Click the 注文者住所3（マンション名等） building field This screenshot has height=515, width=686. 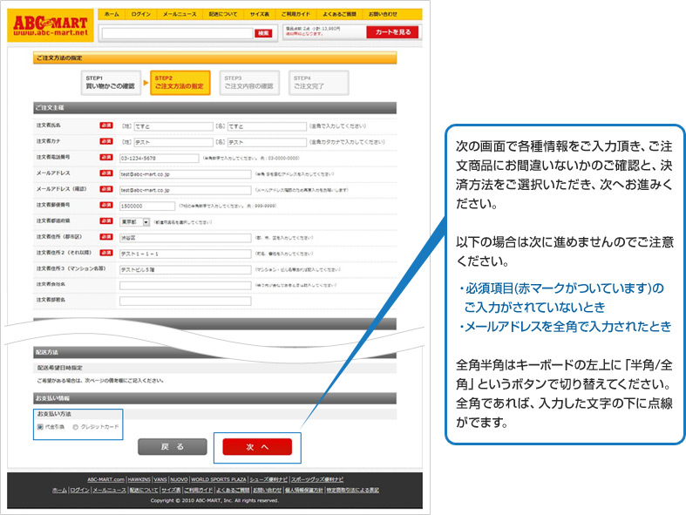[186, 269]
